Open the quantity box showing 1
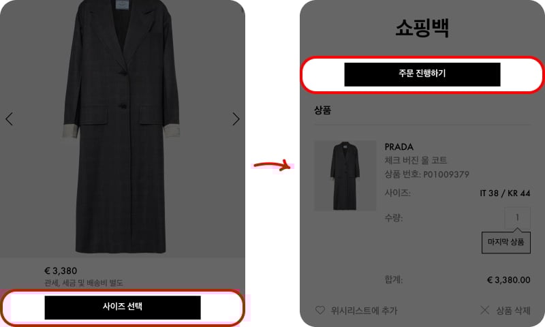Image resolution: width=545 pixels, height=327 pixels. (x=517, y=218)
